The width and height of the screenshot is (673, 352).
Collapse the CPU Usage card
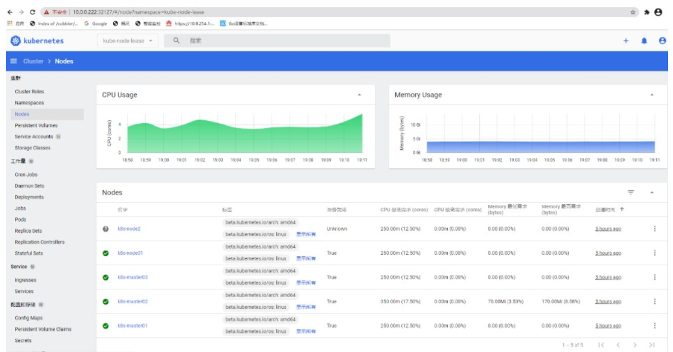(359, 95)
